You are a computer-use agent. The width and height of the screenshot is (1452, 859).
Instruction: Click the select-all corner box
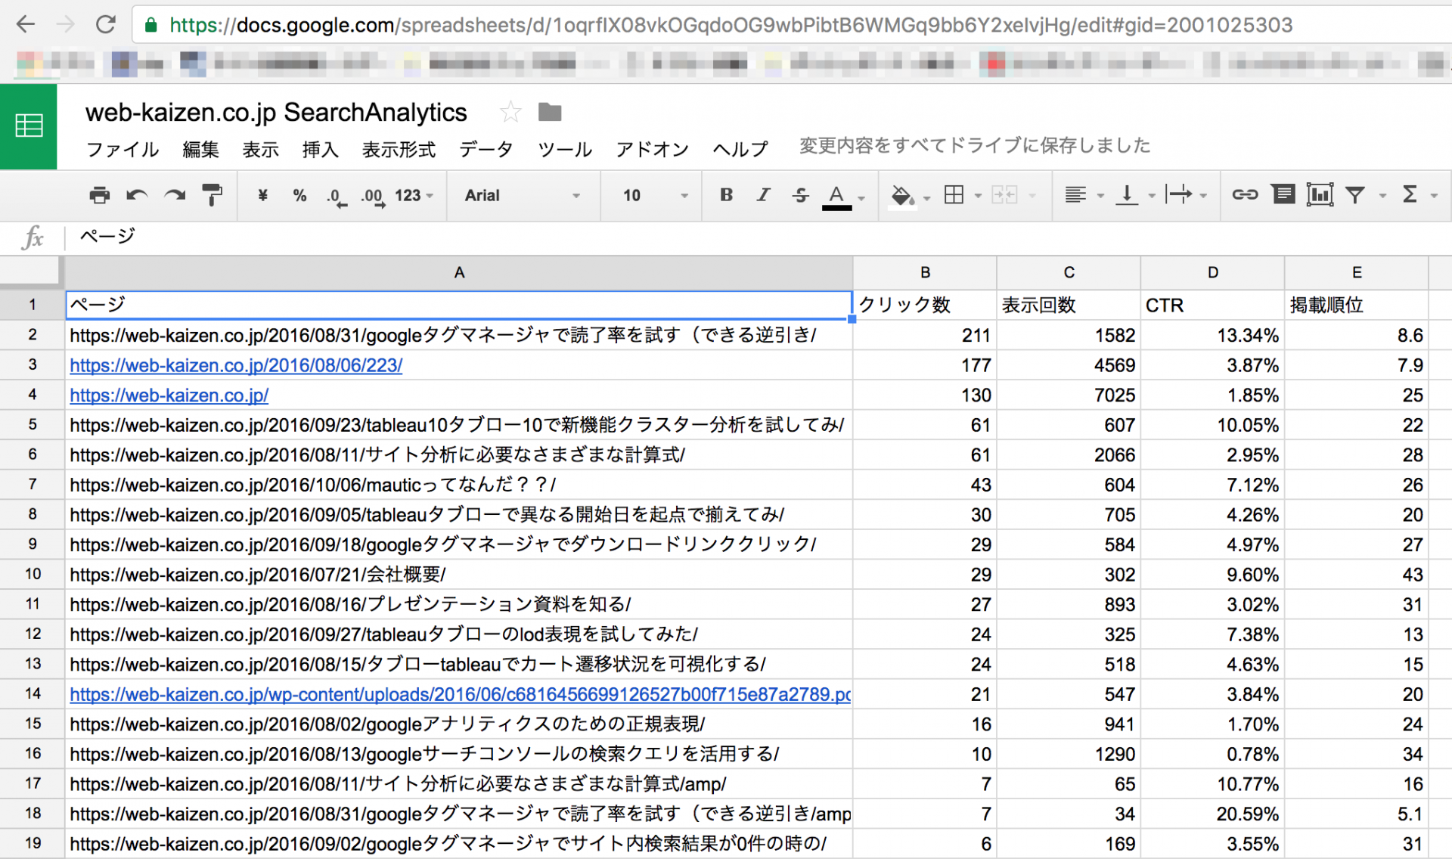click(30, 271)
